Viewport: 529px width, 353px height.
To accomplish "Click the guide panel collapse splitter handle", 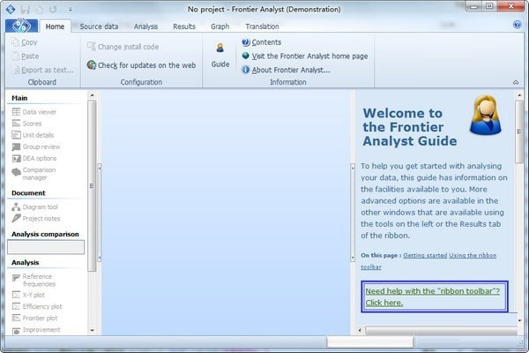I will point(353,212).
